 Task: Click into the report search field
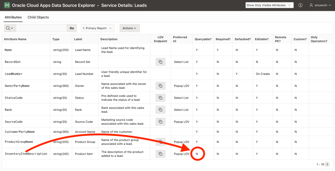41,28
